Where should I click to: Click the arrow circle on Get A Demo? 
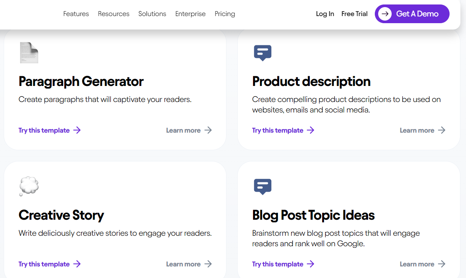coord(385,14)
